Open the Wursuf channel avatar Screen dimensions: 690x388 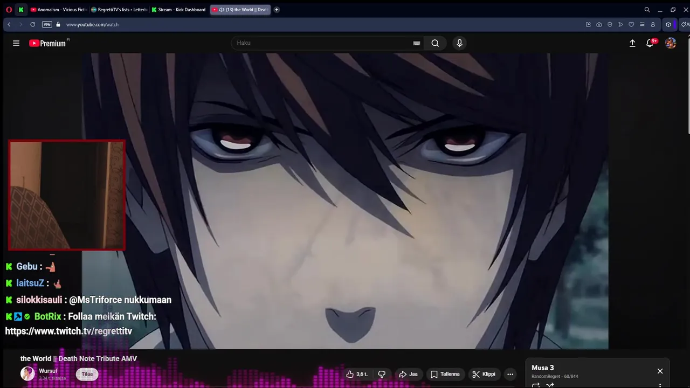click(x=27, y=373)
